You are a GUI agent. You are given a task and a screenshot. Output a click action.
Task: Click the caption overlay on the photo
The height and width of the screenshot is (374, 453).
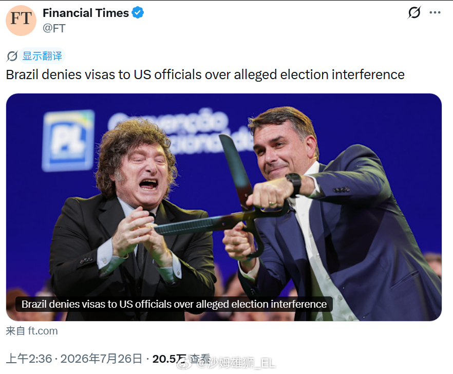[174, 304]
